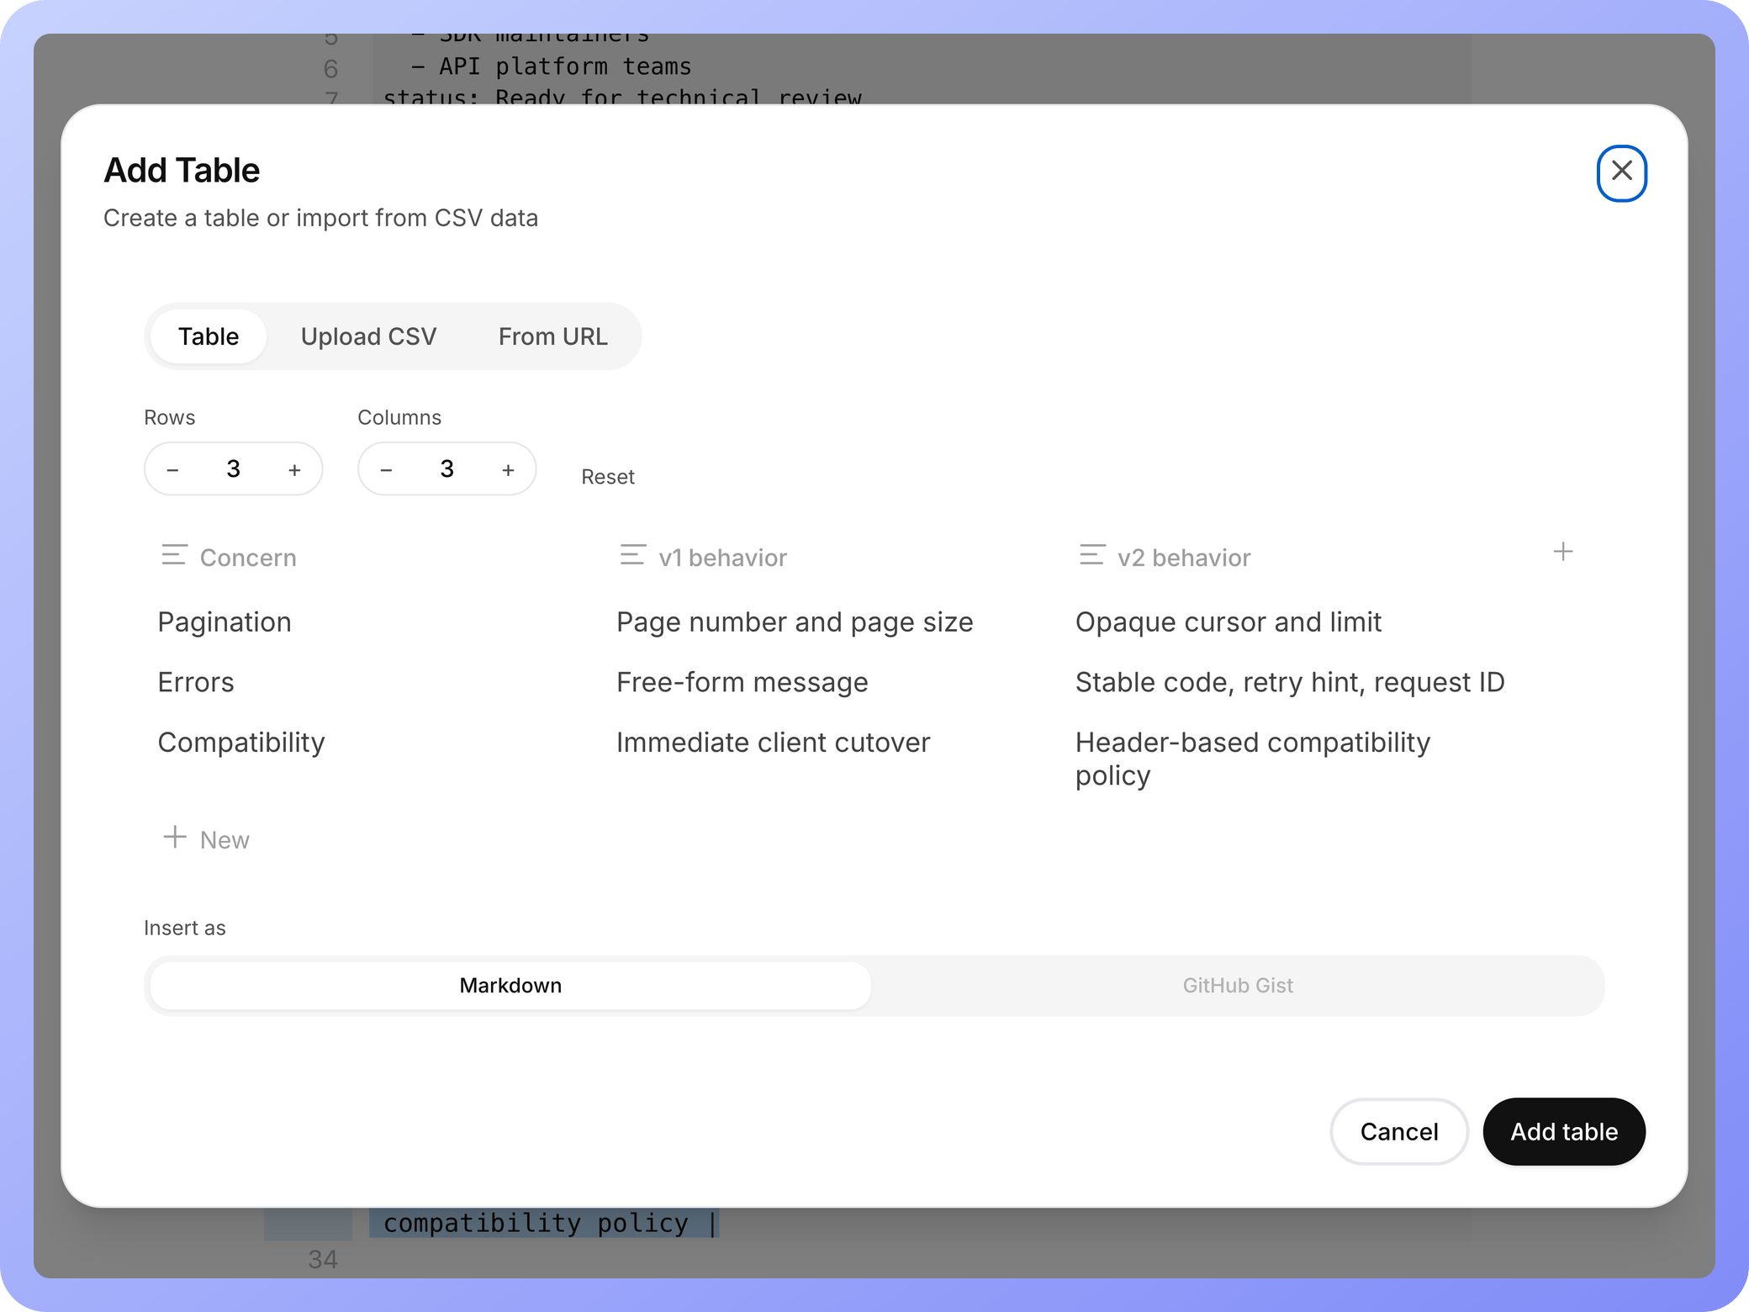Choose Markdown as insert format
This screenshot has width=1749, height=1312.
[x=510, y=986]
